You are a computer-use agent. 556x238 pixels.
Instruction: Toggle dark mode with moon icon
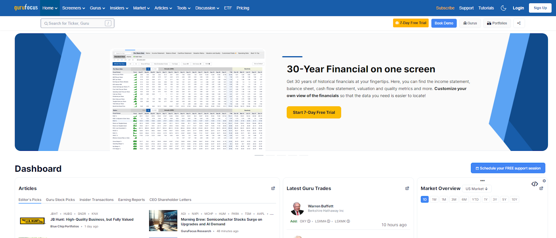[x=504, y=8]
